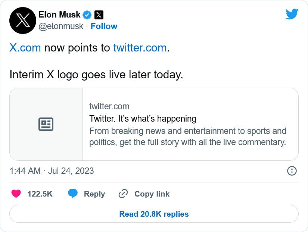Click the card title 'Twitter. It's what's happening'
This screenshot has width=308, height=232.
143,119
